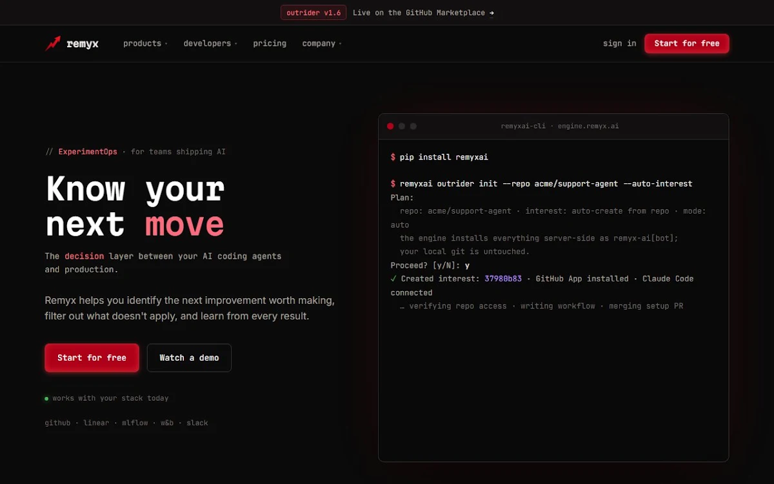Open the pricing page

click(270, 43)
